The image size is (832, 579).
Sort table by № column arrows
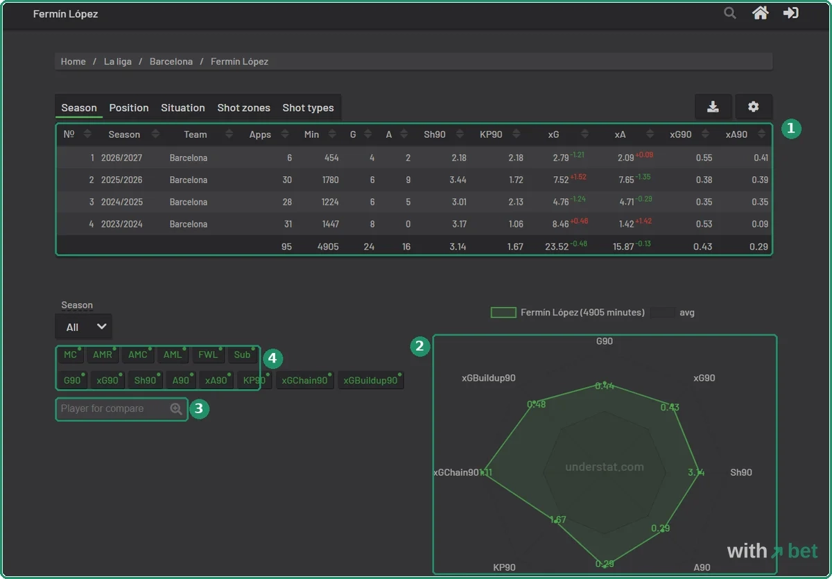[x=88, y=135]
